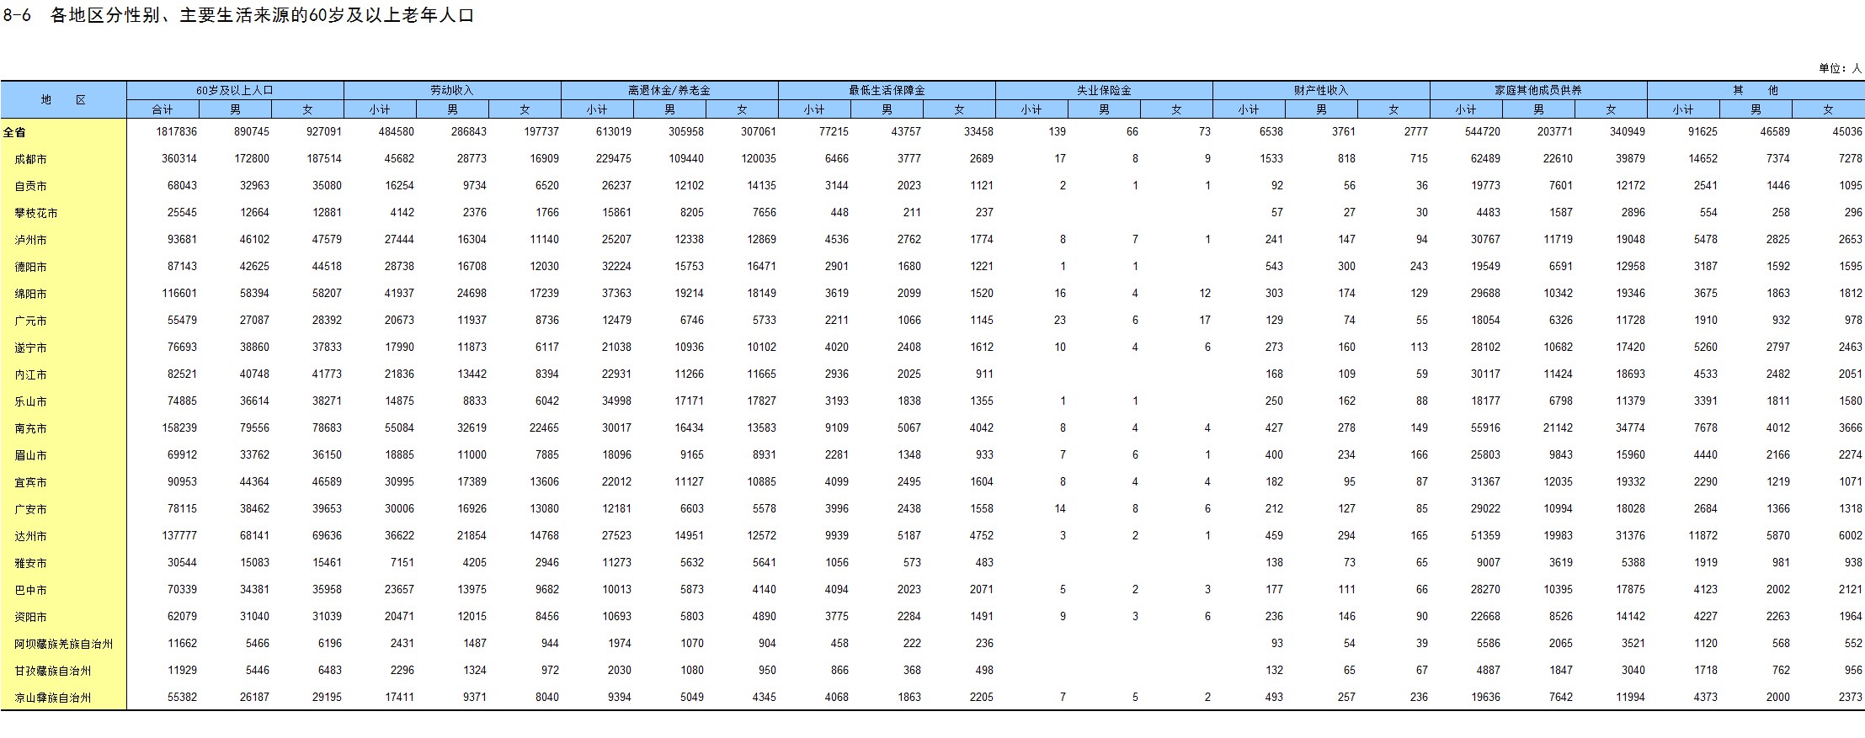This screenshot has width=1865, height=738.
Task: Select the '其他' group header
Action: pyautogui.click(x=1756, y=90)
